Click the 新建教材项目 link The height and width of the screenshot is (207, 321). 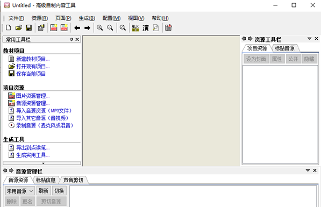(33, 59)
